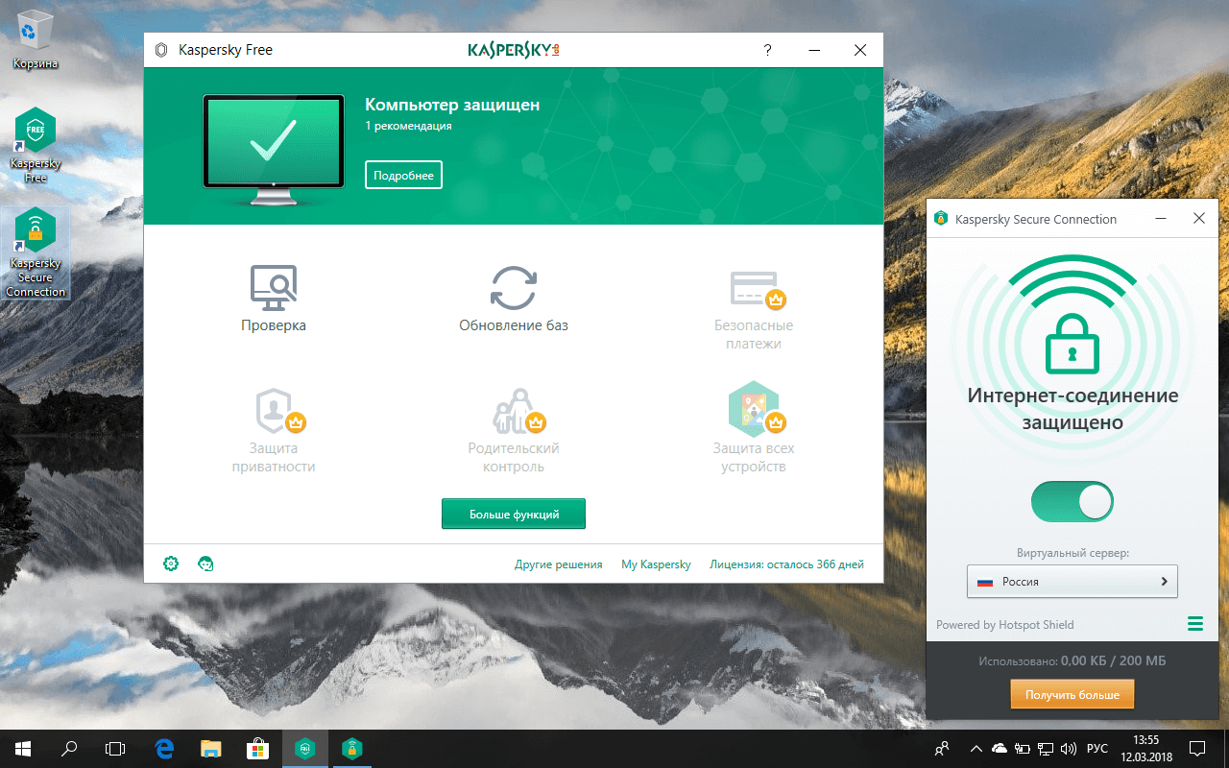Select Другие решения menu item

[559, 564]
